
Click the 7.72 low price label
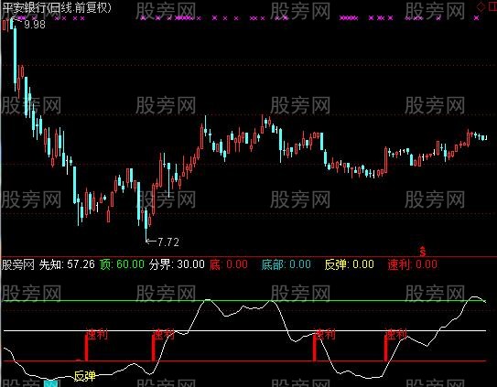coord(168,242)
